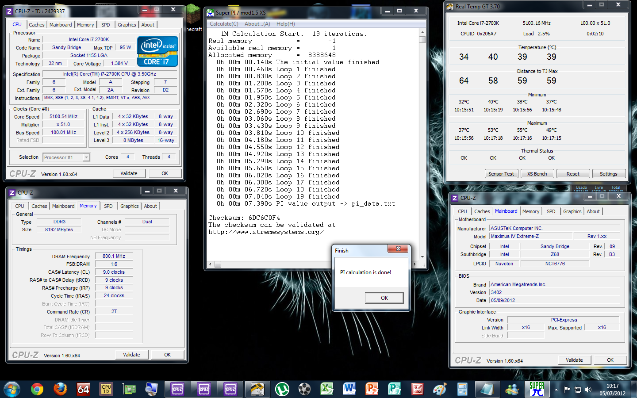Open the green graphics card taskbar icon
Screen dimensions: 637x398
click(x=129, y=389)
